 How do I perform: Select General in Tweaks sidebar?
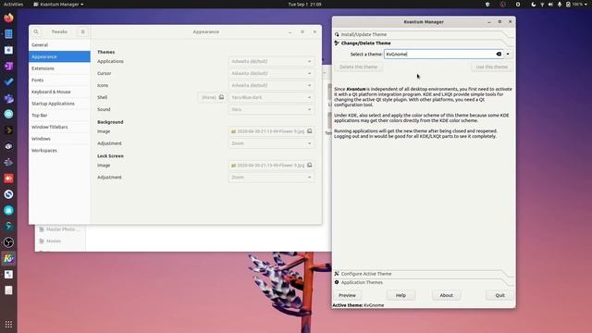click(59, 45)
